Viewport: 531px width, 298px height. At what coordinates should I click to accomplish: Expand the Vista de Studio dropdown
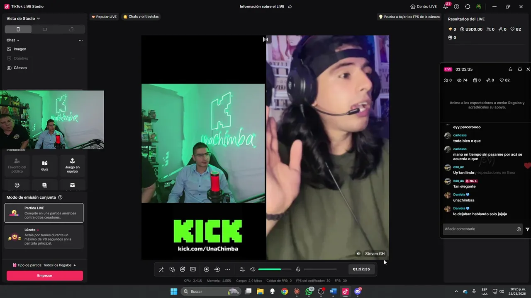23,19
